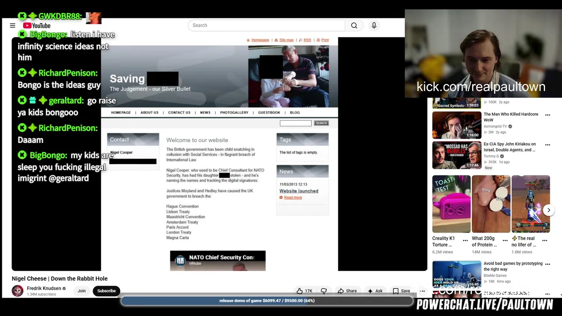
Task: Save the video to a playlist
Action: [x=401, y=291]
